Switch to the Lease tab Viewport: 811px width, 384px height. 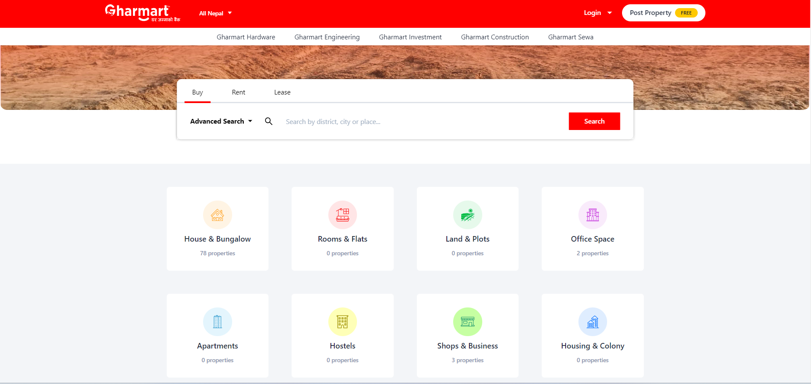pos(282,92)
